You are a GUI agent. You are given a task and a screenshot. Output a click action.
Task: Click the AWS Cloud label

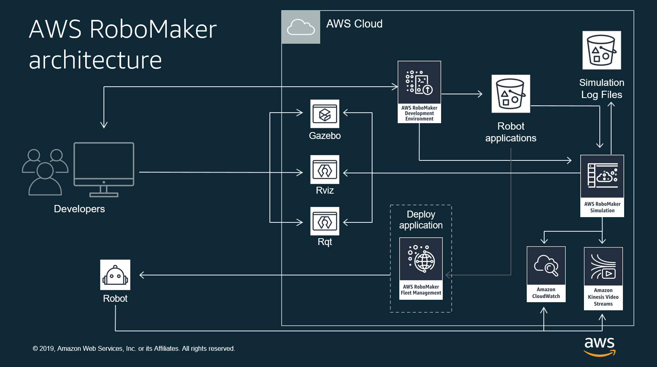tap(354, 24)
